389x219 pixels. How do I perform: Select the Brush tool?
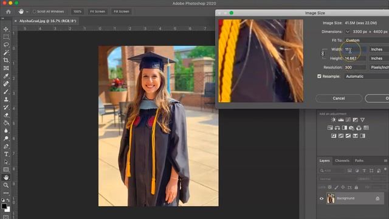pyautogui.click(x=6, y=92)
